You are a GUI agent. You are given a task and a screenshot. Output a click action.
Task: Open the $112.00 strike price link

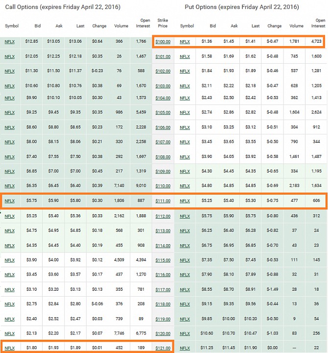point(163,216)
